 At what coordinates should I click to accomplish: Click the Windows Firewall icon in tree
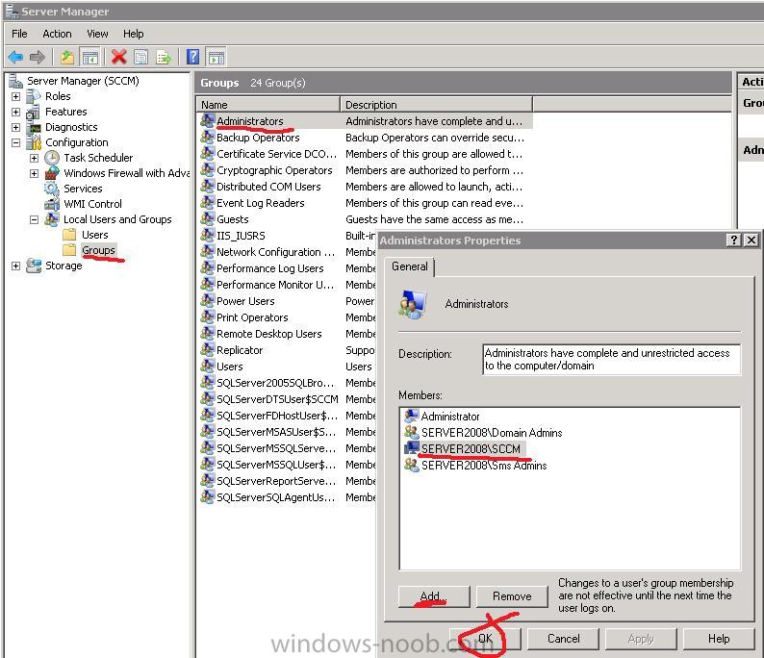pos(52,173)
